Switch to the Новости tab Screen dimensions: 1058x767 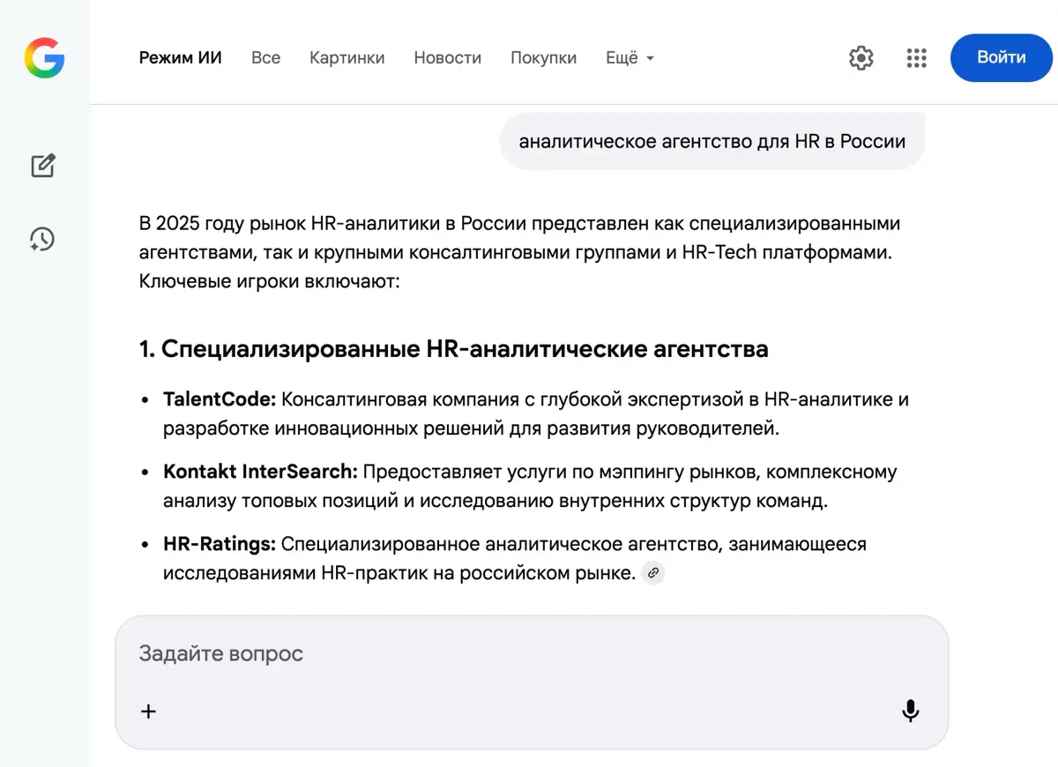coord(447,57)
